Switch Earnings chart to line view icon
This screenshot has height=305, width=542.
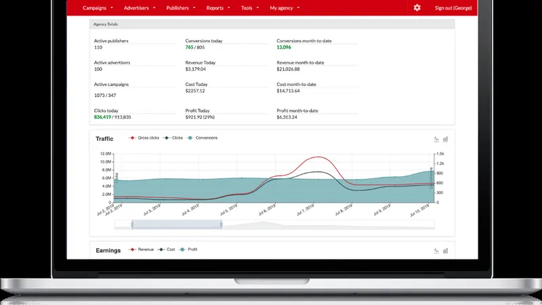436,251
